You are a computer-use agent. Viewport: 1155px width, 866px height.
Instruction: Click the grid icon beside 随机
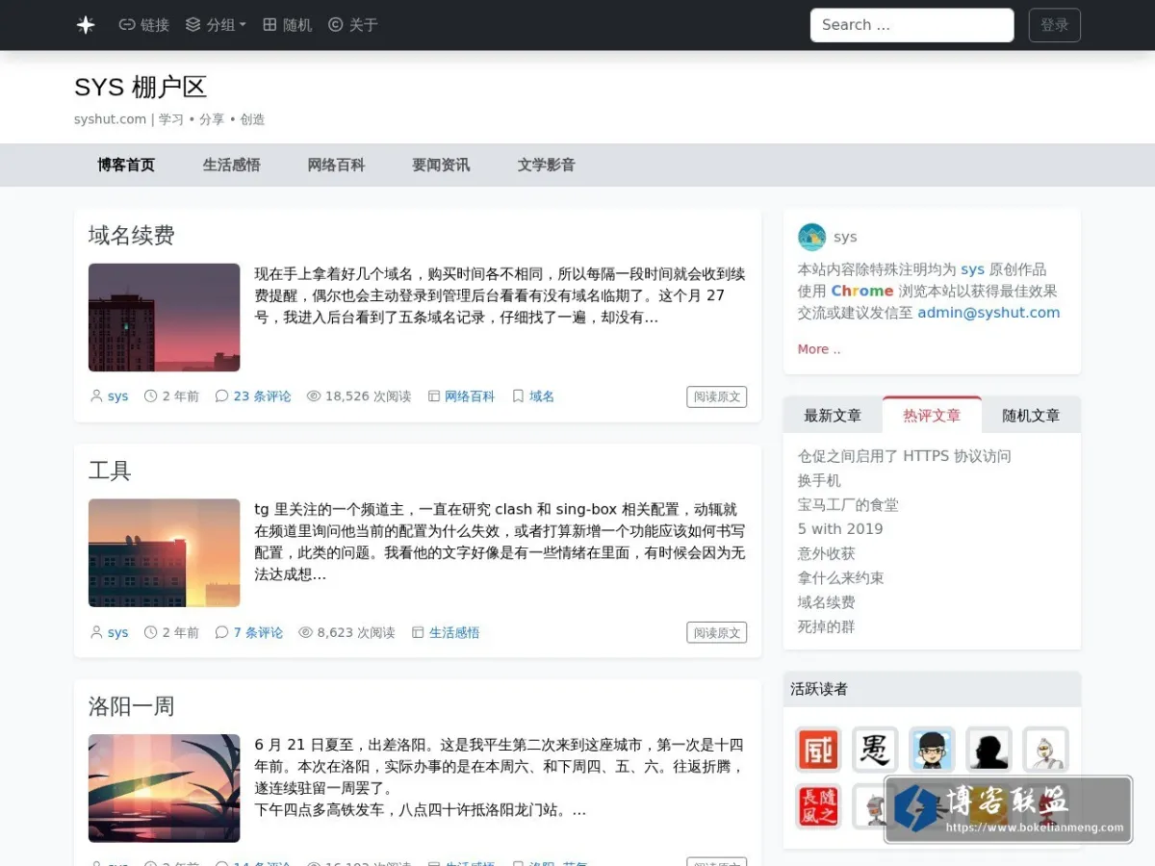click(x=270, y=25)
